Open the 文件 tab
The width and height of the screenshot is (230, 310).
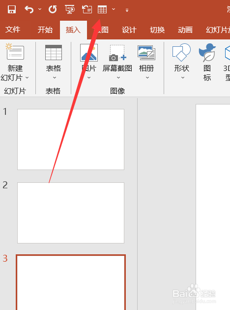(x=13, y=30)
